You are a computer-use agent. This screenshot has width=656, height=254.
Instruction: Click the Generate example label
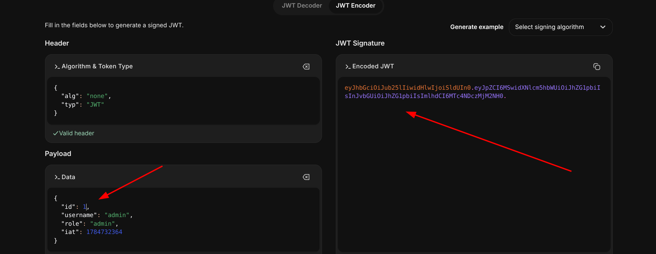[477, 27]
